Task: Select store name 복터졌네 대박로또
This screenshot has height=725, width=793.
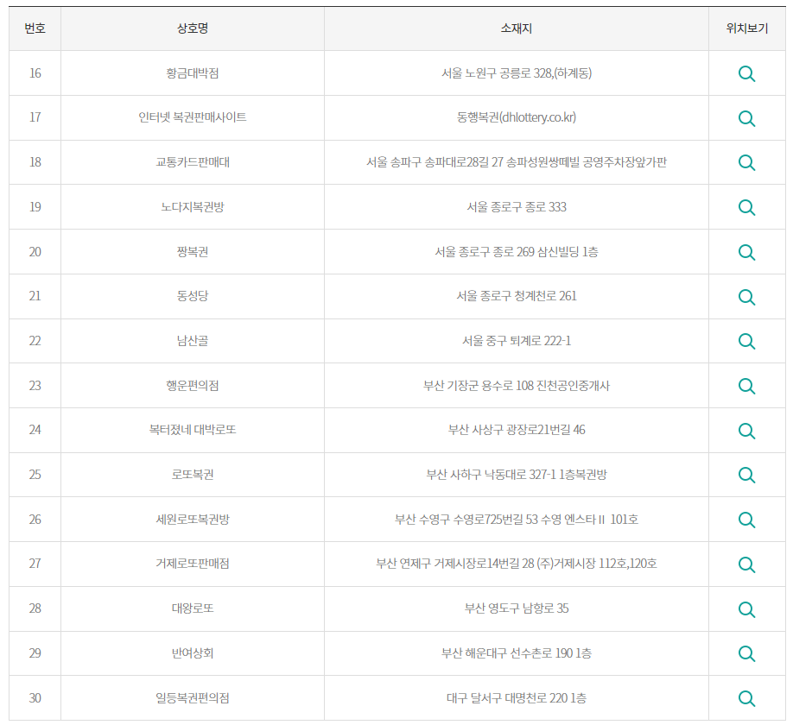Action: 192,430
